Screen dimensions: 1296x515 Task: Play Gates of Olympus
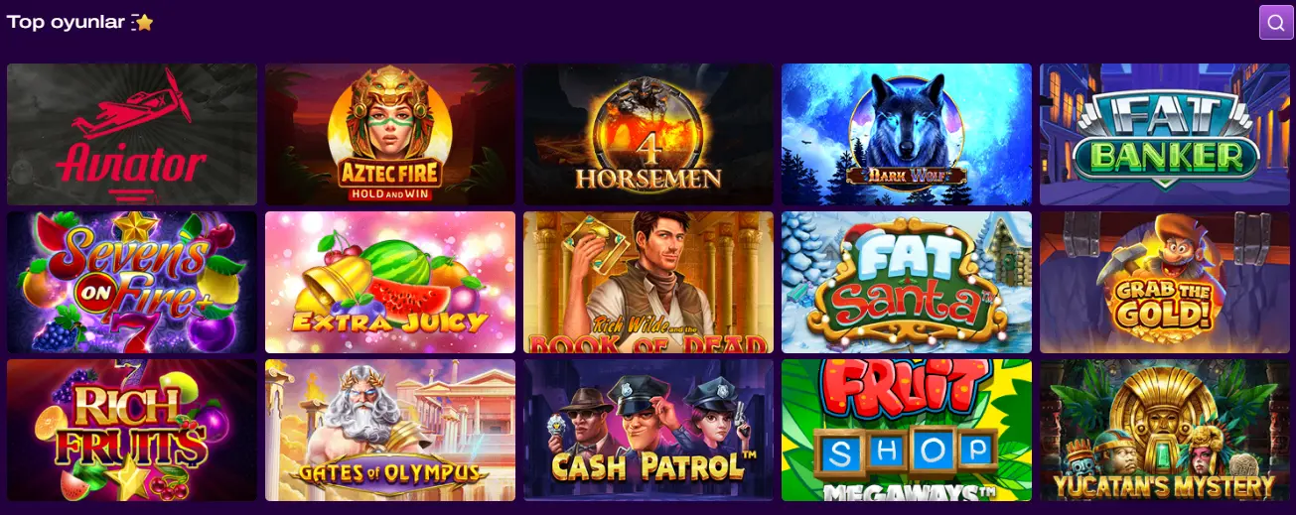click(x=390, y=430)
